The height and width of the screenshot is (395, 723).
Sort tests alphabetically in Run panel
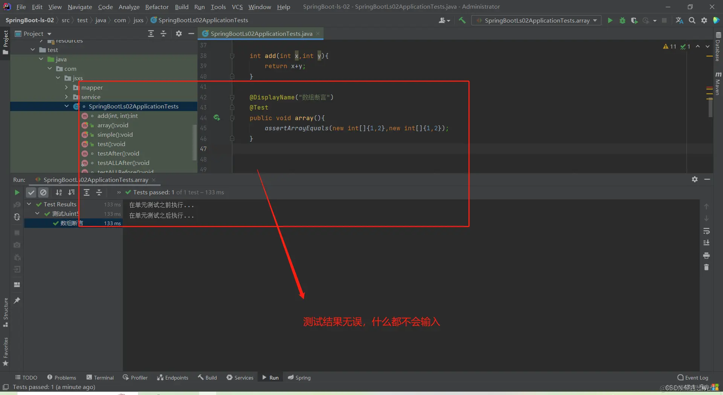59,192
